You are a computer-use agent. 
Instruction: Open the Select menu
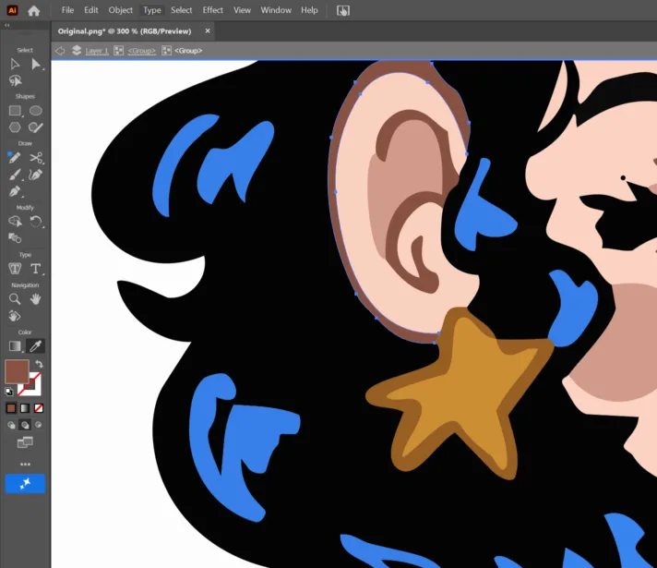coord(181,10)
